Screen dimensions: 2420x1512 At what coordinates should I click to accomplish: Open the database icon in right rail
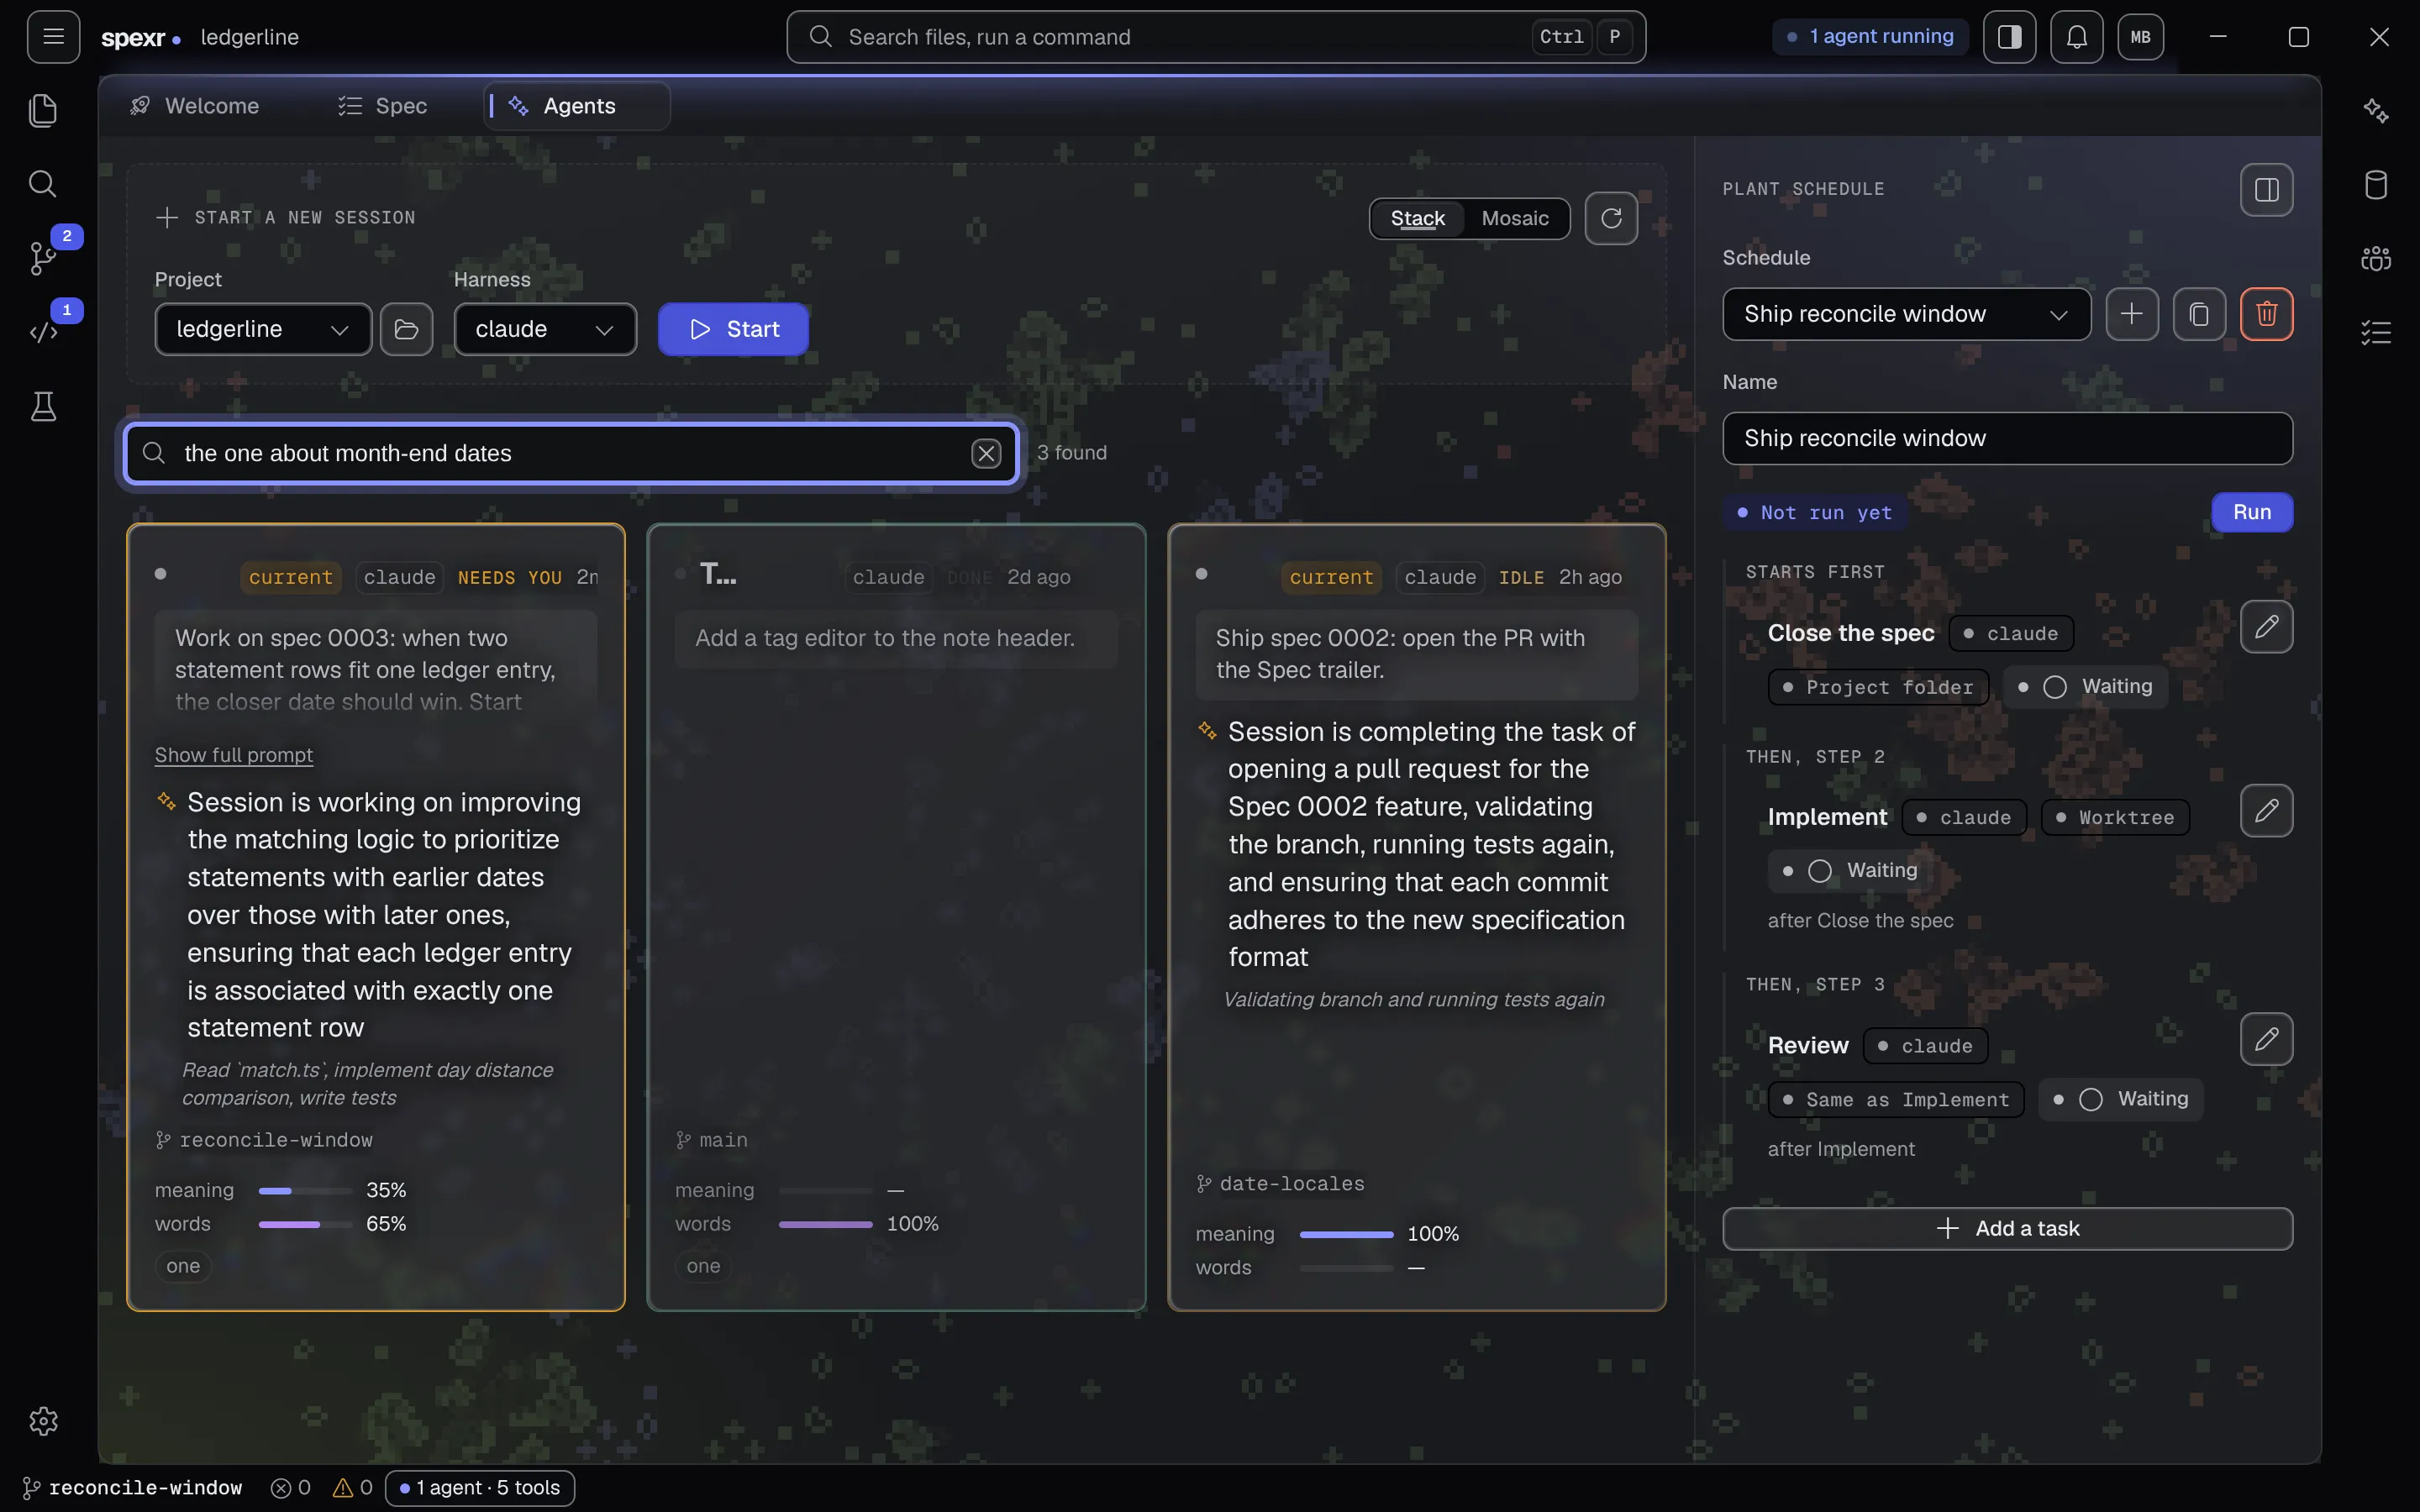(2376, 184)
